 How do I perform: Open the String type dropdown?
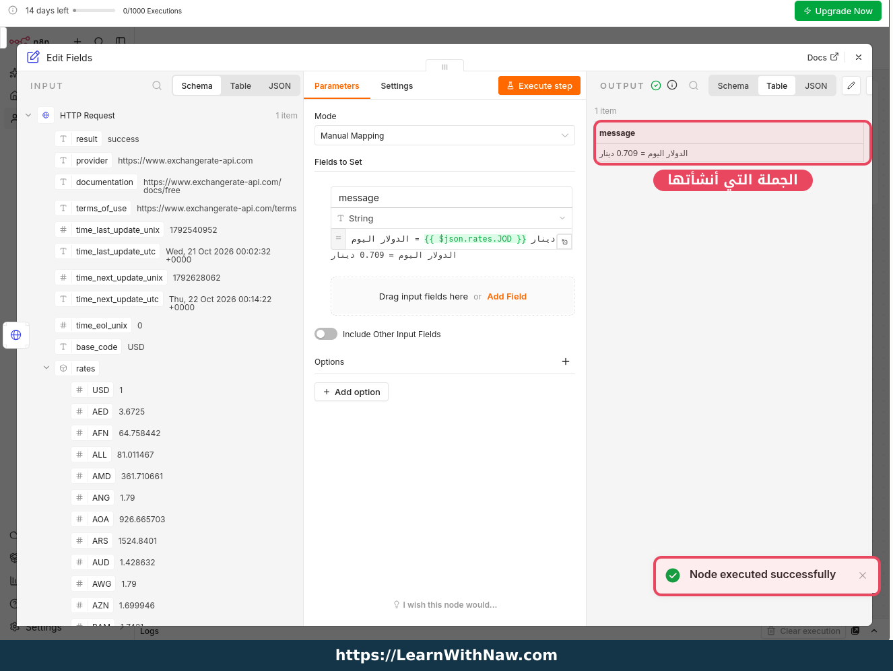point(451,218)
